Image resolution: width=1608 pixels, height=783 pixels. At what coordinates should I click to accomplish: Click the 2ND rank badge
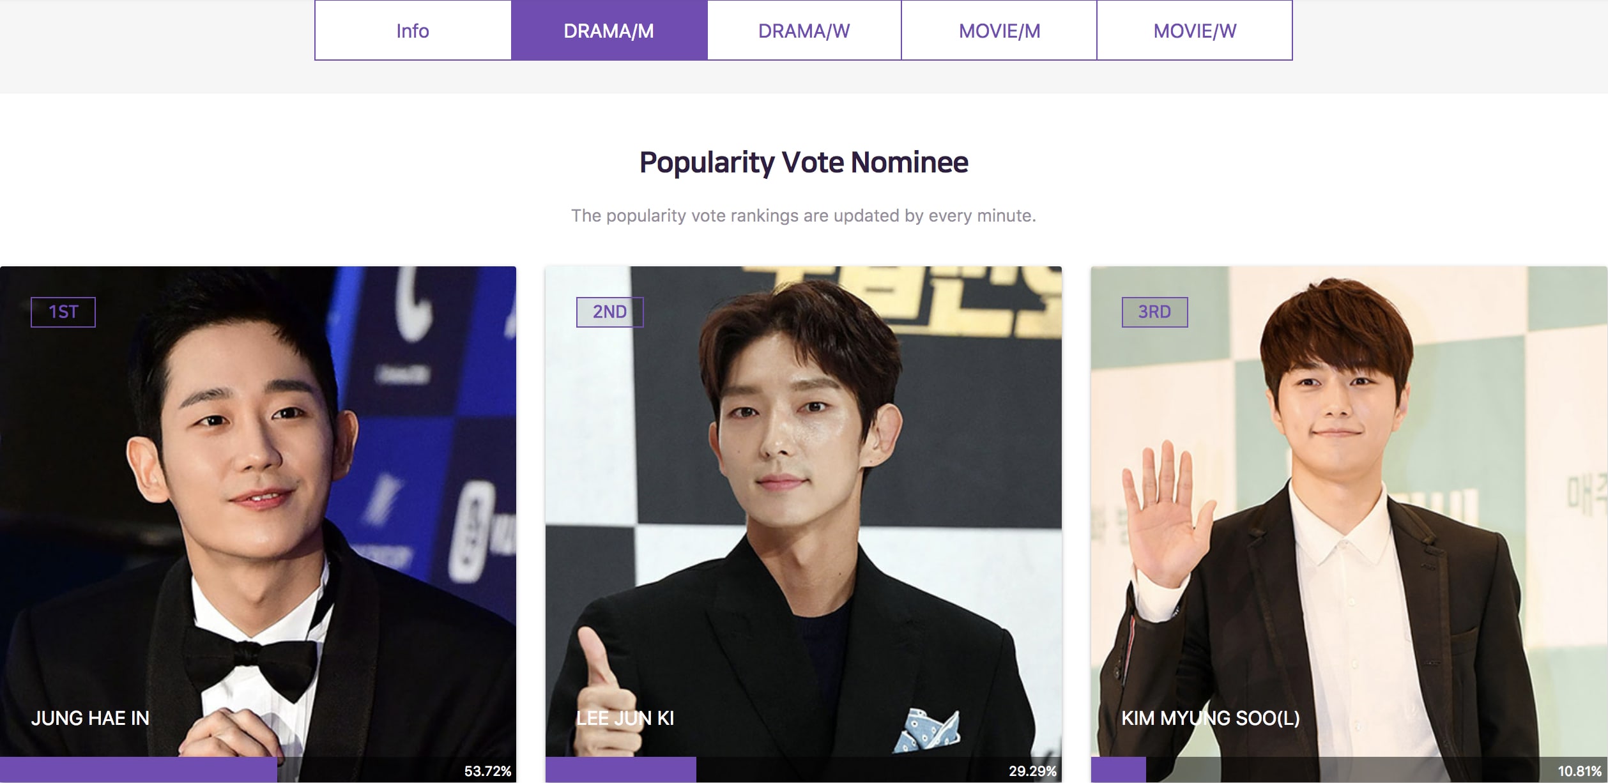[x=609, y=312]
